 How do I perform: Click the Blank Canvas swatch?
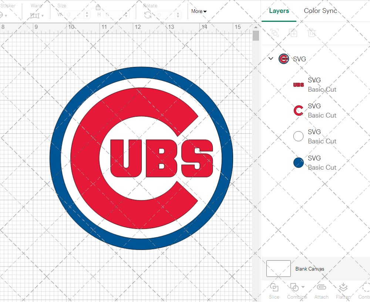(279, 268)
